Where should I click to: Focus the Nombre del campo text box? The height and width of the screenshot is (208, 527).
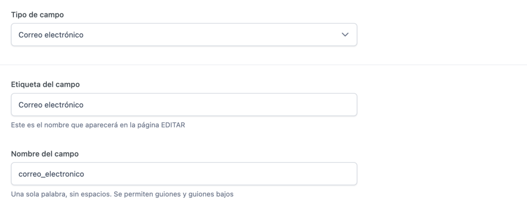184,174
